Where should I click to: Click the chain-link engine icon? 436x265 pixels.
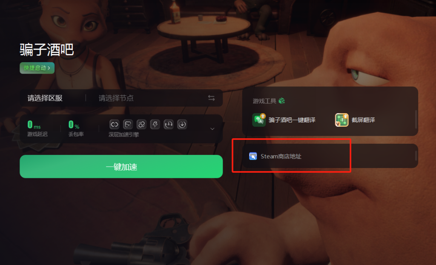(x=114, y=125)
